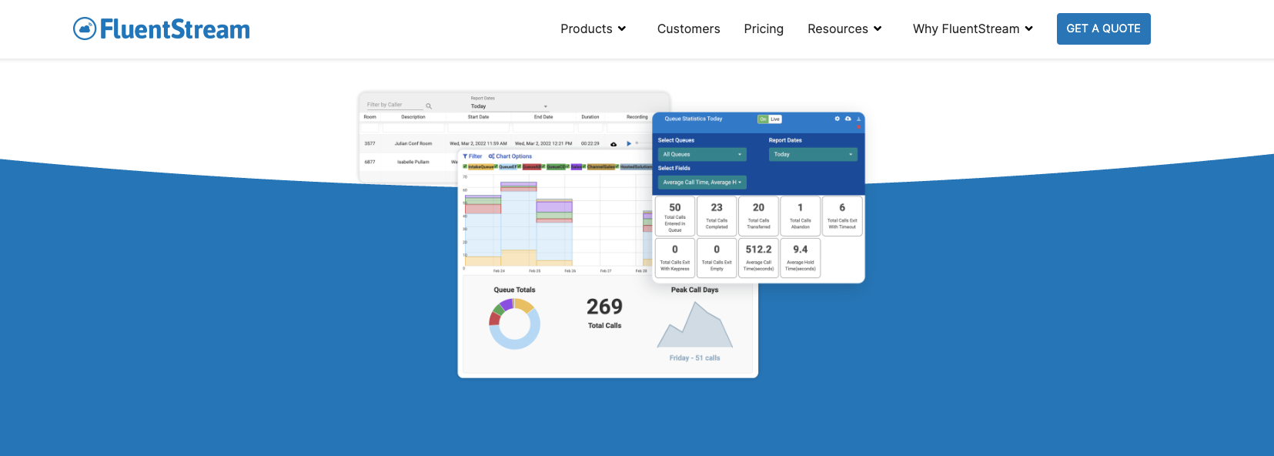Open the Queue Statistics Today dates dropdown
The height and width of the screenshot is (456, 1274).
click(x=813, y=155)
